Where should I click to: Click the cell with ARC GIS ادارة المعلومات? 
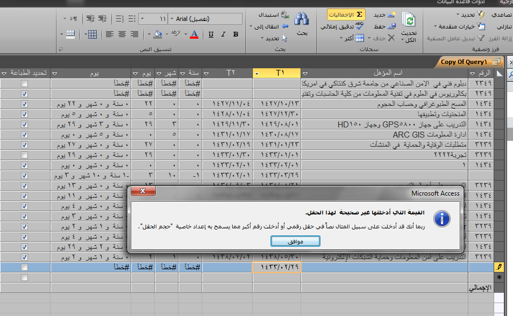(x=384, y=135)
